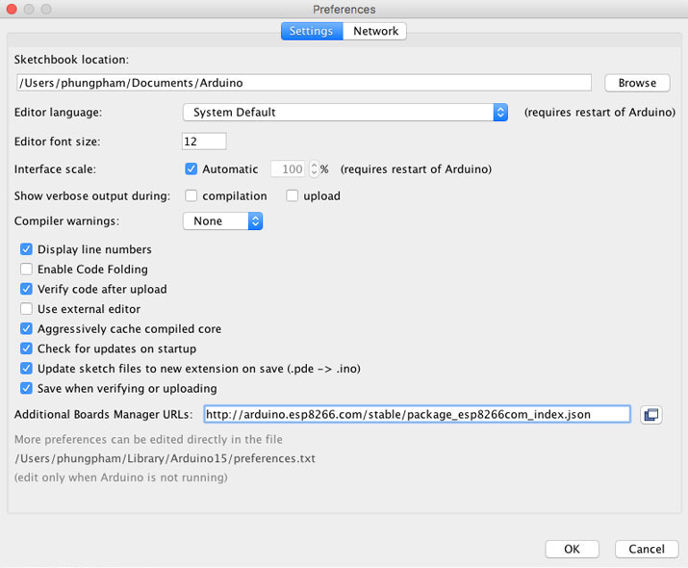Enable verbose output during compilation
Screen dimensions: 688x568
coord(191,195)
